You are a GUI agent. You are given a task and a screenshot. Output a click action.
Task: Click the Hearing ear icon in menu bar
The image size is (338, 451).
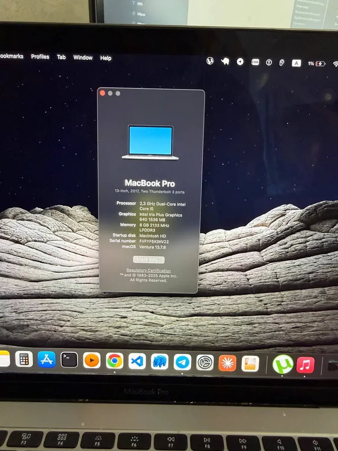point(282,63)
